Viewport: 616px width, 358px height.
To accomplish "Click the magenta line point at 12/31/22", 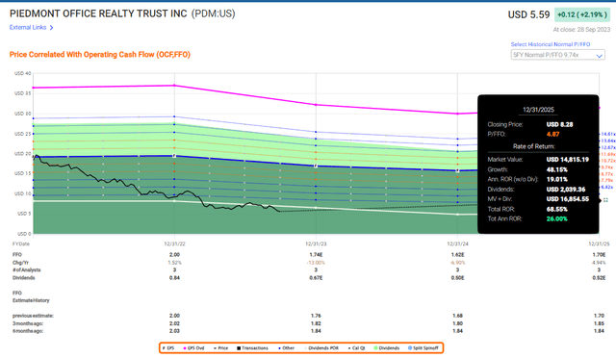I will (174, 86).
